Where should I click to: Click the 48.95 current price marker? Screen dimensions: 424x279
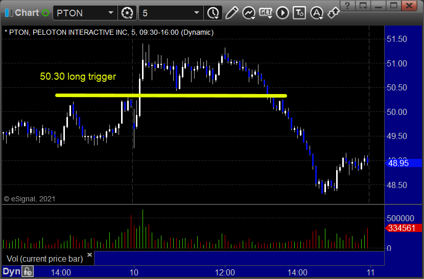[403, 163]
